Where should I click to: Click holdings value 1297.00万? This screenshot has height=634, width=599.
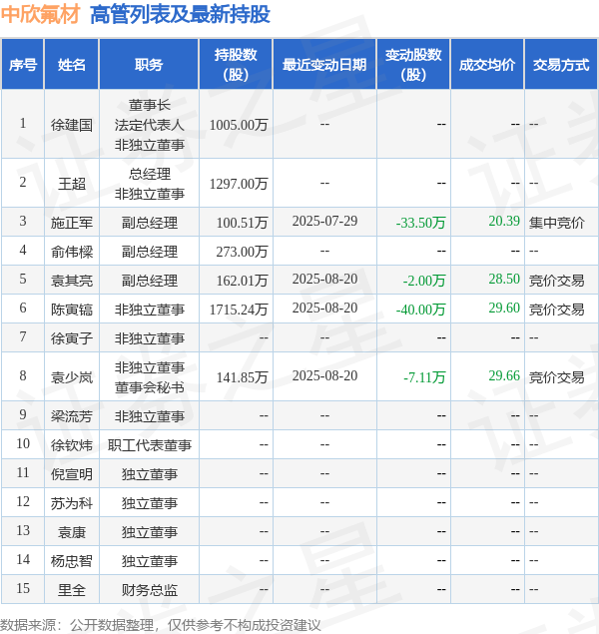click(x=239, y=184)
